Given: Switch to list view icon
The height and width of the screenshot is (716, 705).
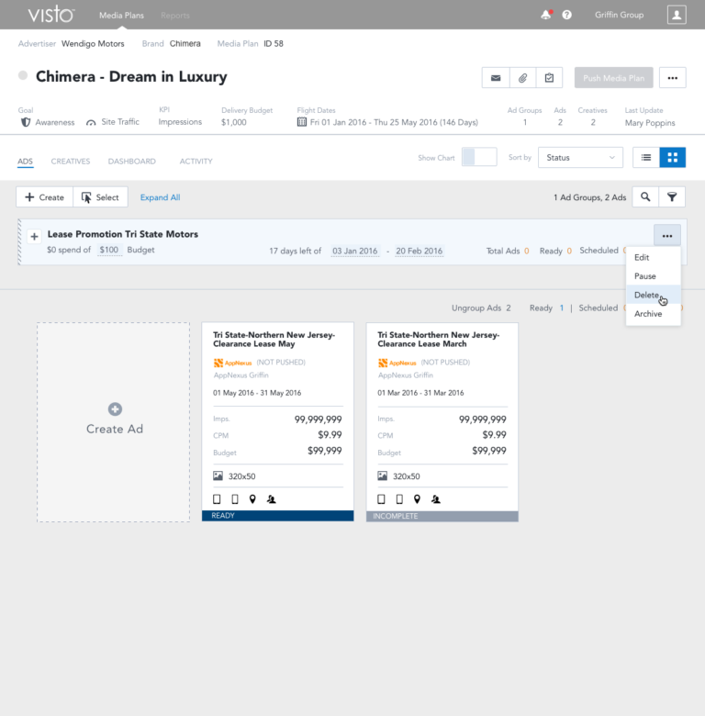Looking at the screenshot, I should (646, 158).
